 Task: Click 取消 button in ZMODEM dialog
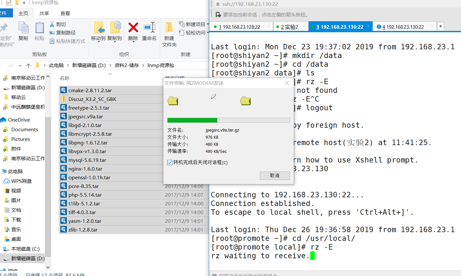pyautogui.click(x=275, y=175)
